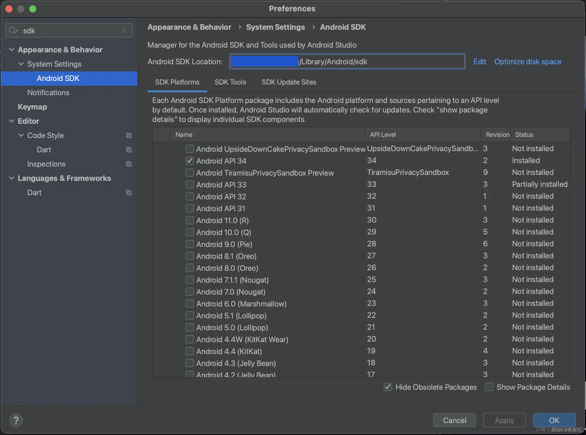Click project-level icon beside Code Style

[x=129, y=135]
